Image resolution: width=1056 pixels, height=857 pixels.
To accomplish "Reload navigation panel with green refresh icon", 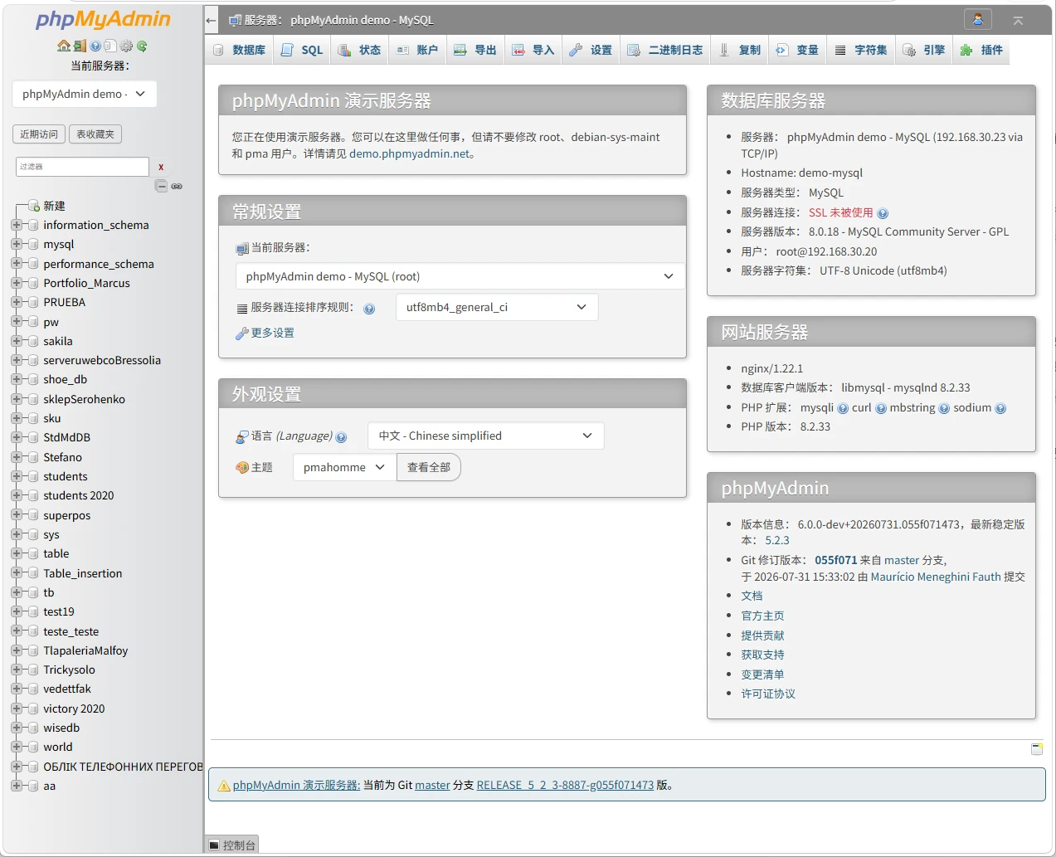I will coord(142,46).
